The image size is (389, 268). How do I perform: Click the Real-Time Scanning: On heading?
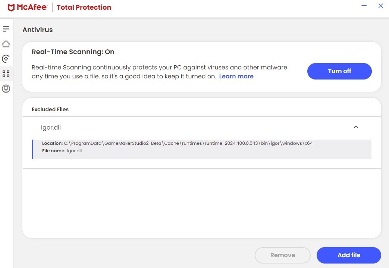point(73,52)
